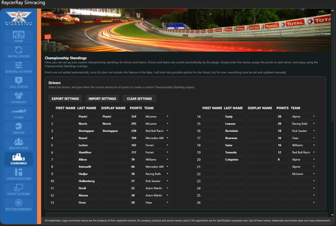336x226 pixels.
Task: Click Import Settings button
Action: coord(102,99)
